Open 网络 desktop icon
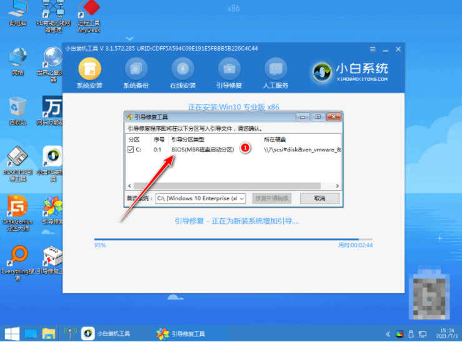Screen dimensions: 462x342 (18, 61)
